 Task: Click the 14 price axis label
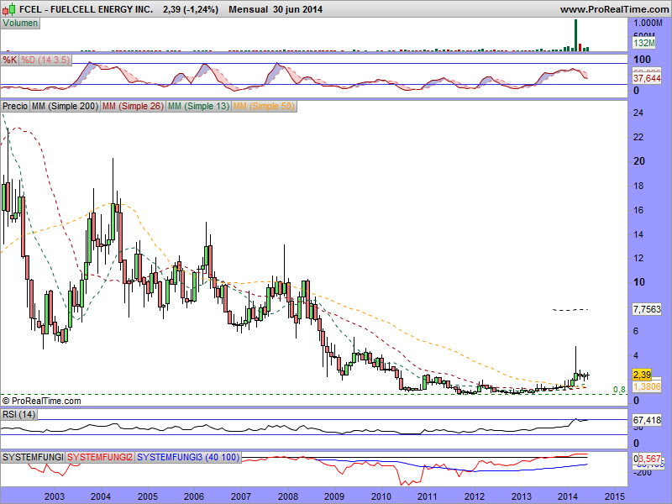click(638, 234)
